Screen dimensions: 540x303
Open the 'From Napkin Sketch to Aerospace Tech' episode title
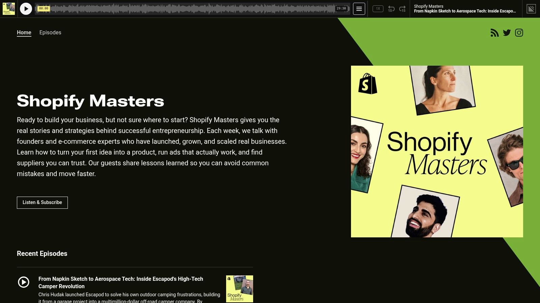pos(121,282)
